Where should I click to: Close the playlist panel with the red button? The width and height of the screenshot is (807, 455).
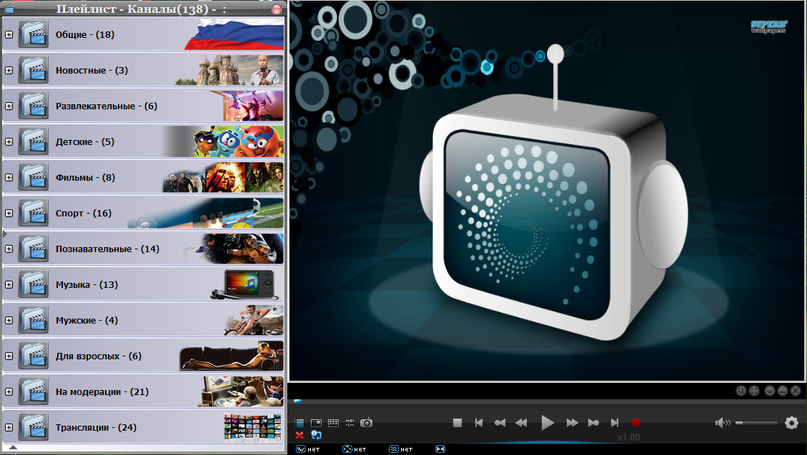click(x=277, y=9)
